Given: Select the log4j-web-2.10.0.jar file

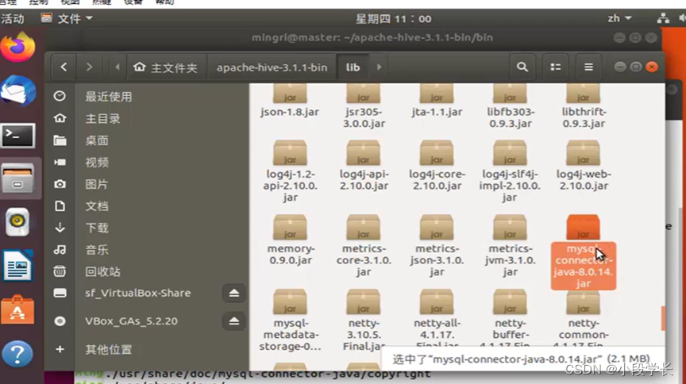Looking at the screenshot, I should 584,166.
